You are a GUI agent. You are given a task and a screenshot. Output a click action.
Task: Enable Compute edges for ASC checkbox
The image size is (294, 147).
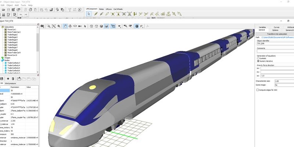258,90
